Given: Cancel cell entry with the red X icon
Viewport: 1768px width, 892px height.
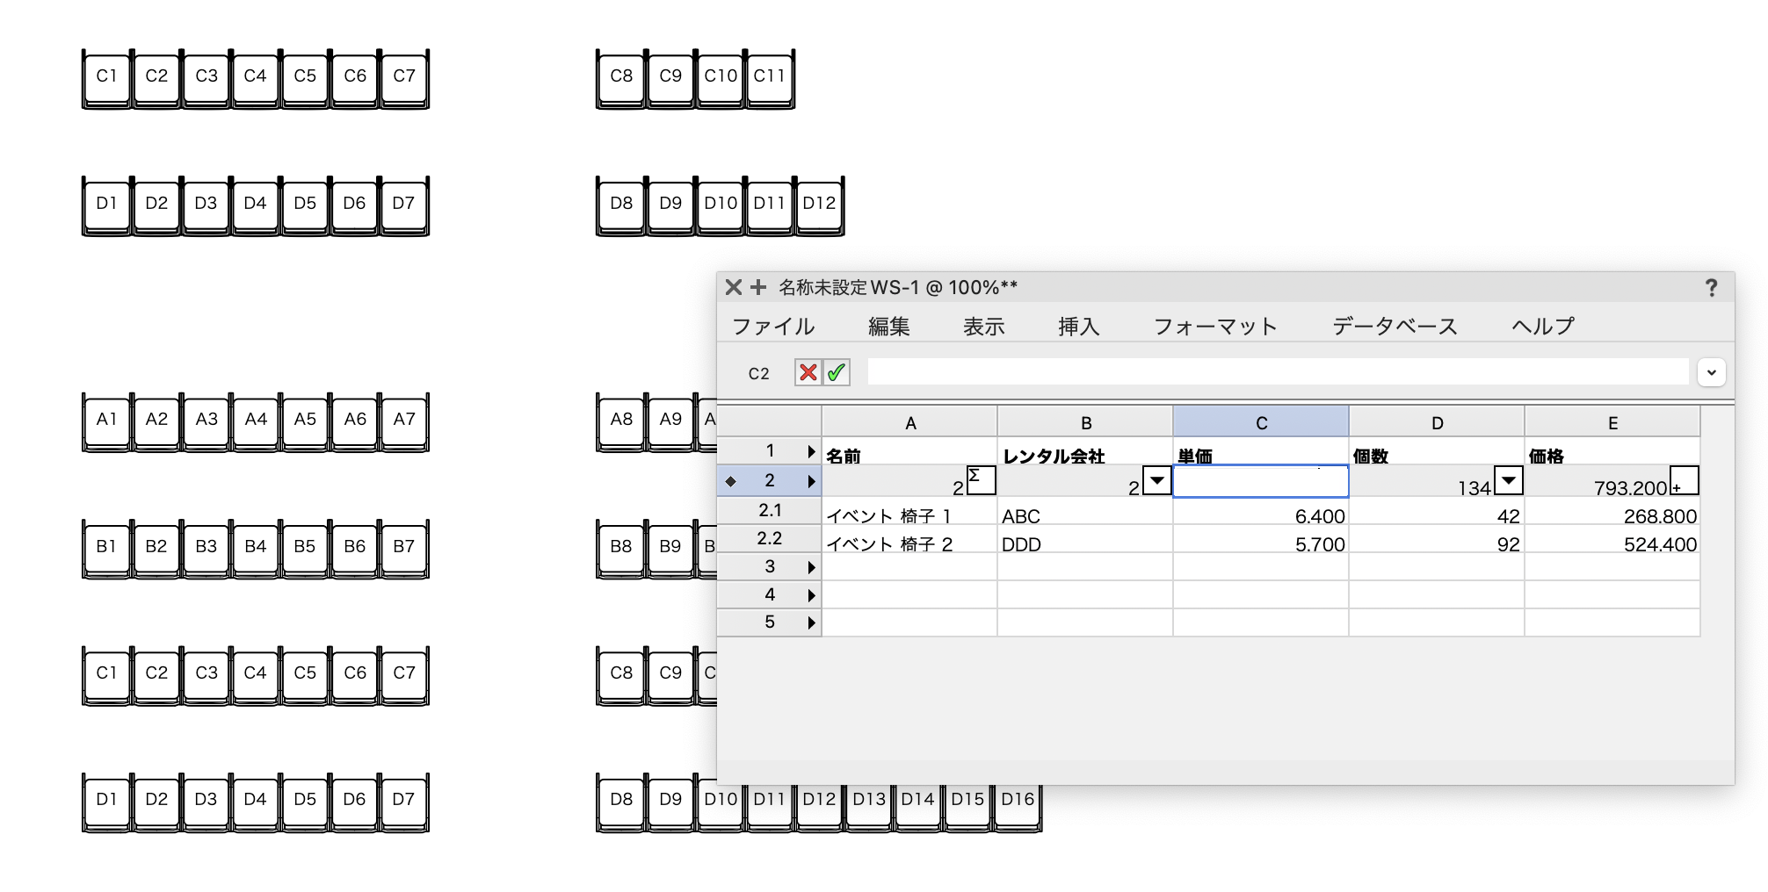Looking at the screenshot, I should coord(808,372).
